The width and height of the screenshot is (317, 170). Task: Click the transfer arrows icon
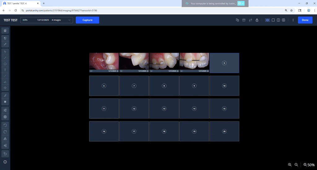point(250,20)
